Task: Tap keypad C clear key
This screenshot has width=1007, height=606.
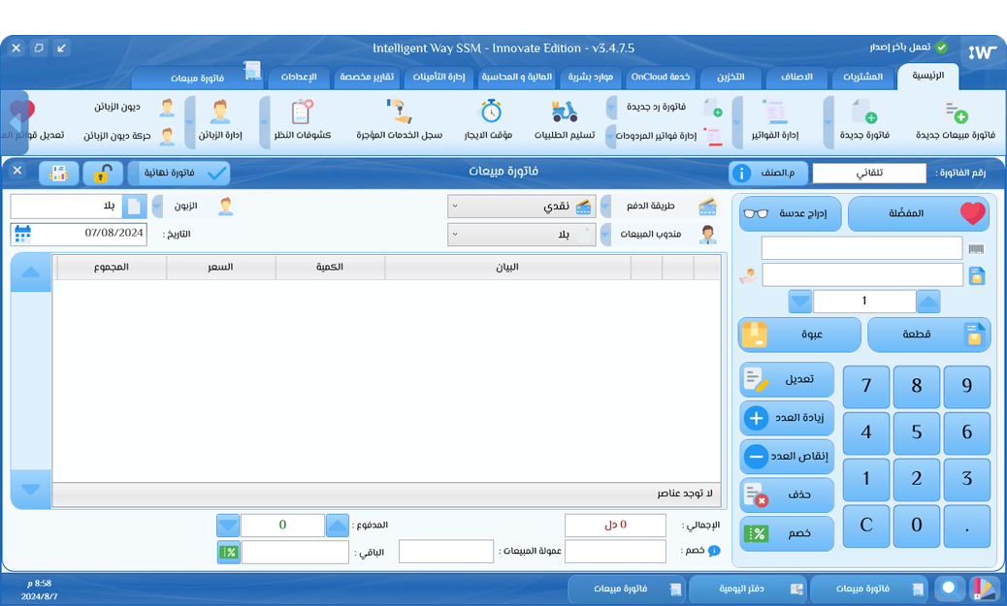Action: pos(866,526)
